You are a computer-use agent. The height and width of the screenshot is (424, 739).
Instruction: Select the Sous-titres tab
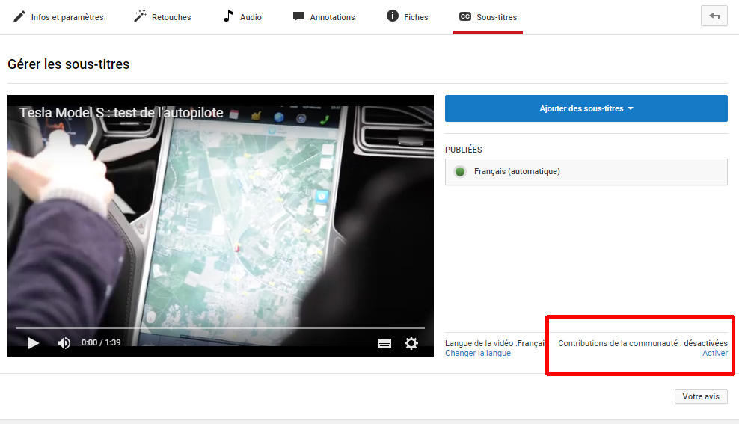click(x=488, y=17)
